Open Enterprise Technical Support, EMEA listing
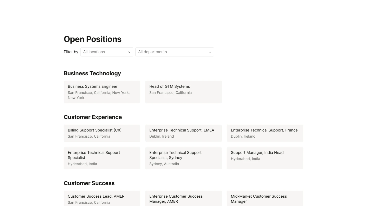Image resolution: width=367 pixels, height=206 pixels. pyautogui.click(x=183, y=133)
